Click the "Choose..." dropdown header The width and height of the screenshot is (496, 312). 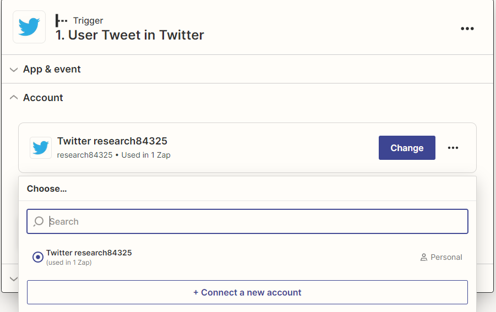pyautogui.click(x=47, y=188)
